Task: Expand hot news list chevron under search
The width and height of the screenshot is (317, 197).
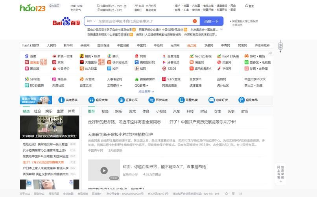Action: 221,30
